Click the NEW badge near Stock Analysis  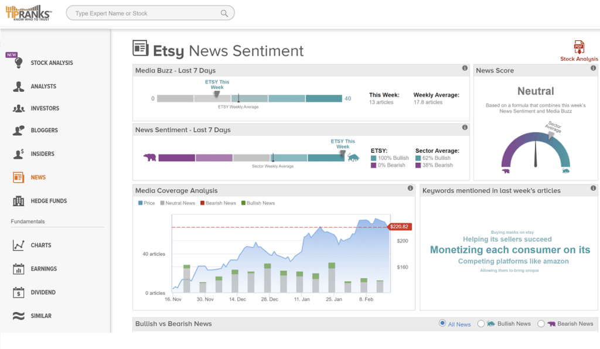(12, 54)
